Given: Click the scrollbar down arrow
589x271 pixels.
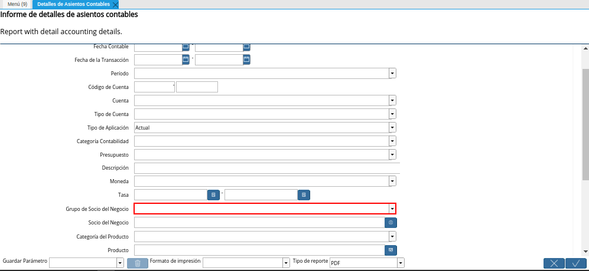Looking at the screenshot, I should [x=585, y=252].
